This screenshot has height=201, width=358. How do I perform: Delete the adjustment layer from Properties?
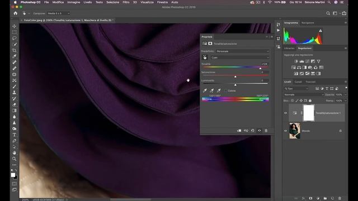pos(266,131)
